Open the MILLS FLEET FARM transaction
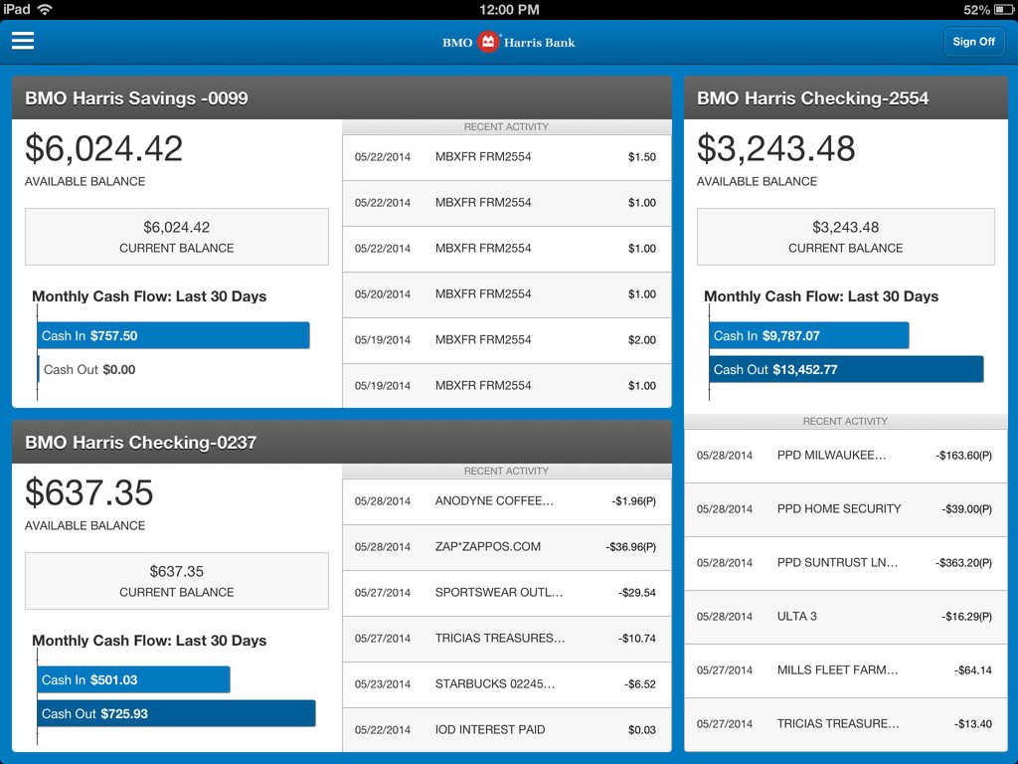The image size is (1018, 764). point(845,670)
